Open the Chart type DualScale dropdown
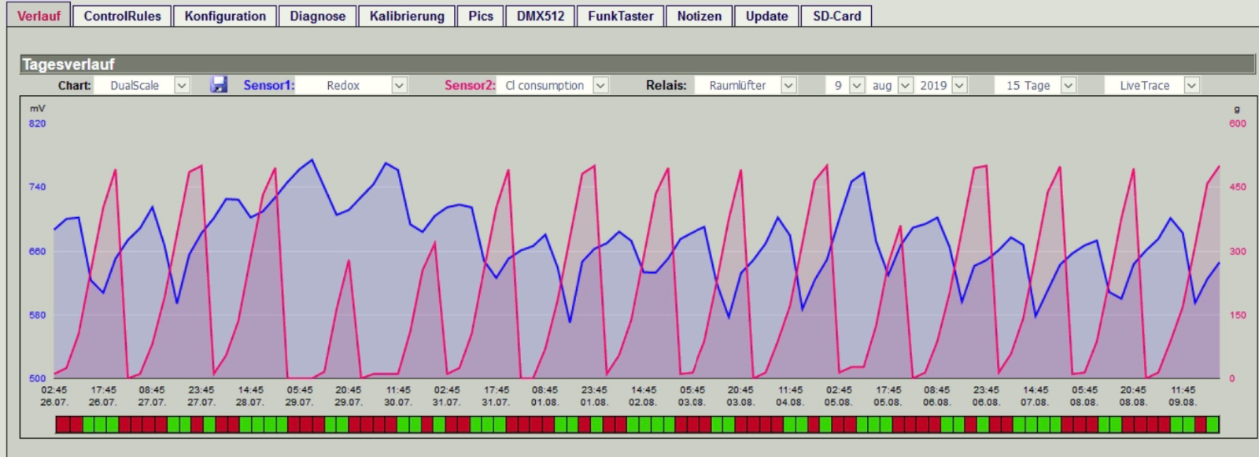1259x457 pixels. point(142,85)
